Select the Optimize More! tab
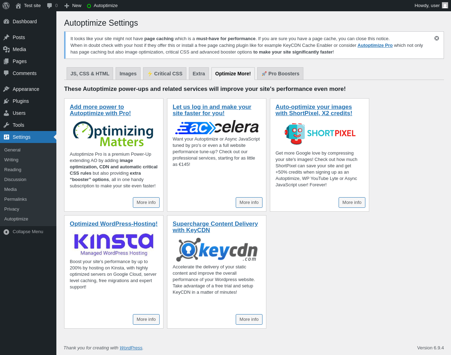Image resolution: width=451 pixels, height=355 pixels. point(233,74)
